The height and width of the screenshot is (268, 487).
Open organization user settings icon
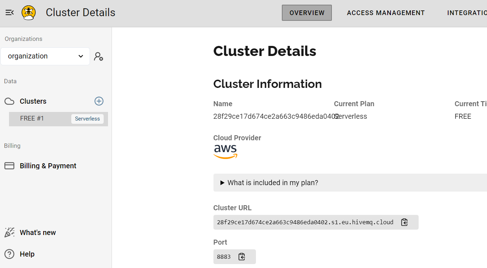[x=99, y=56]
